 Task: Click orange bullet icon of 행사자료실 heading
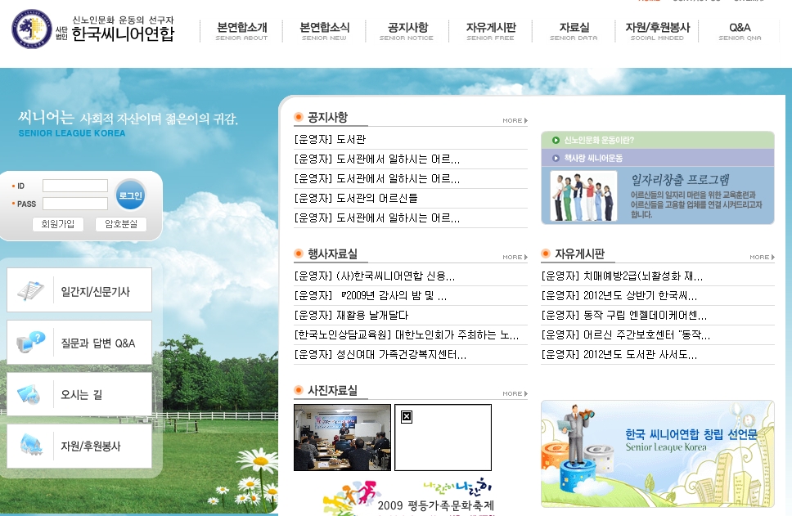(299, 254)
